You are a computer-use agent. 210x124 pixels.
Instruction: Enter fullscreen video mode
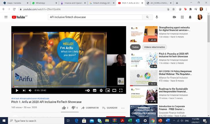[121, 90]
